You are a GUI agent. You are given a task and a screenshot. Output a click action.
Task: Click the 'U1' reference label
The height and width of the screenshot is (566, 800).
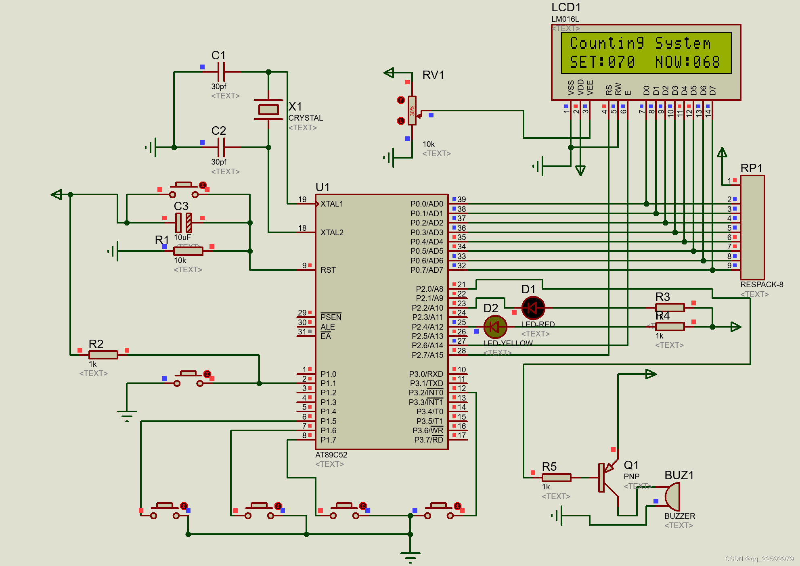(323, 187)
